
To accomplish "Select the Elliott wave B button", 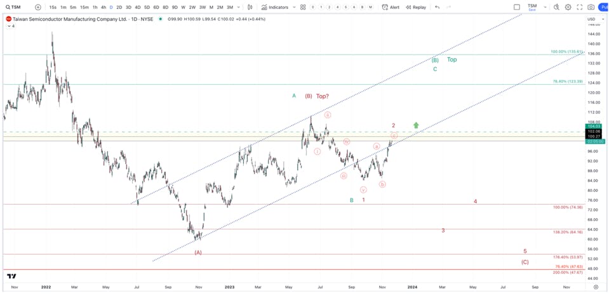I will click(x=363, y=7).
